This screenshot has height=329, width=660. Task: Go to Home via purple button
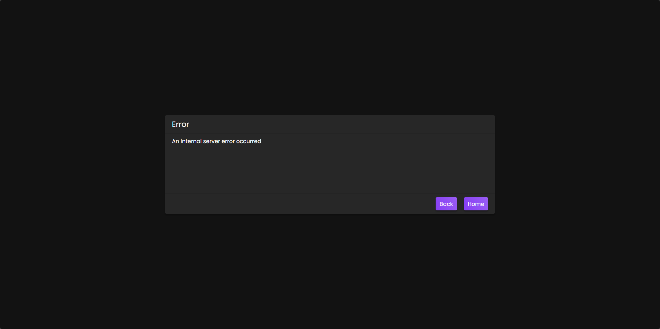[x=476, y=204]
